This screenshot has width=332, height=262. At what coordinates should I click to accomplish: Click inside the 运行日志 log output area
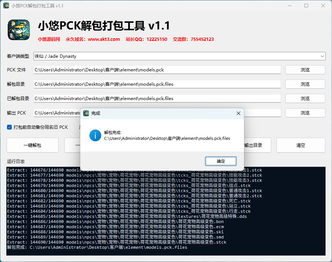click(166, 211)
